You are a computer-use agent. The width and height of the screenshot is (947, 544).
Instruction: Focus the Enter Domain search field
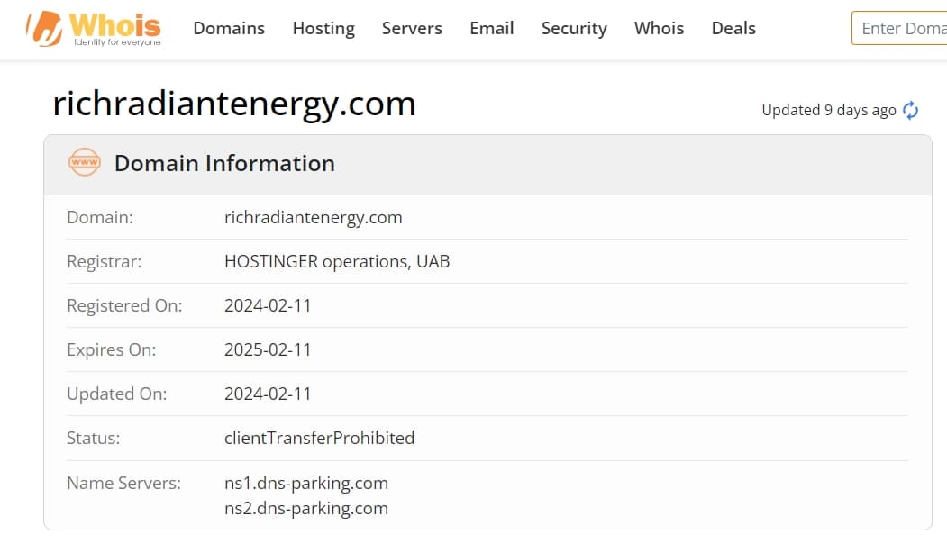pyautogui.click(x=899, y=29)
